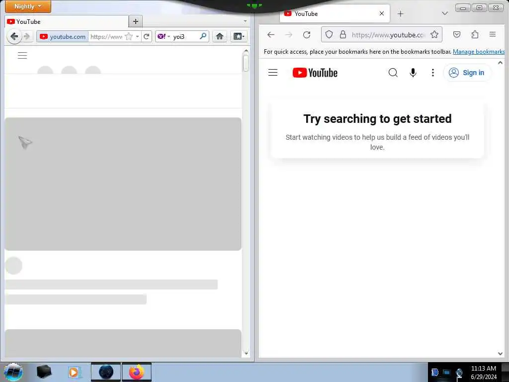509x382 pixels.
Task: Close the YouTube tab in Firefox
Action: [x=382, y=13]
